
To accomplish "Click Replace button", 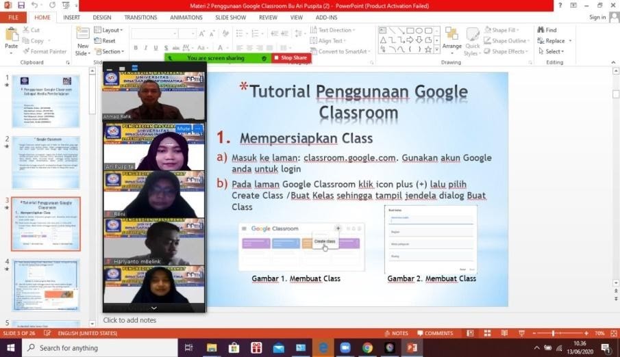I will [x=554, y=40].
